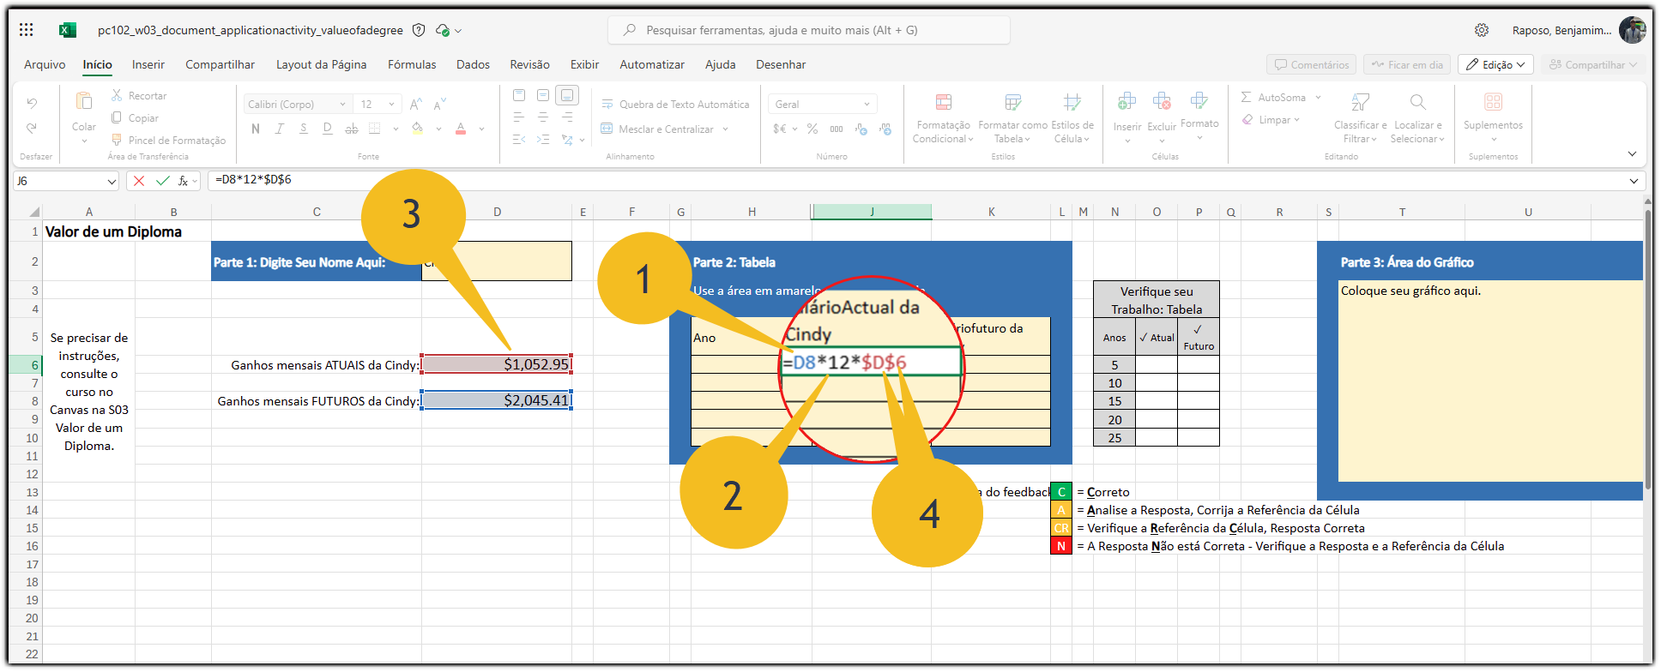Viewport: 1661px width, 672px height.
Task: Toggle double underline (D) formatting
Action: click(x=327, y=129)
